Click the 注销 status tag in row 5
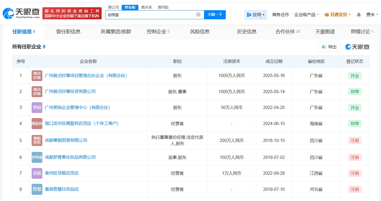The image size is (381, 201). click(355, 140)
